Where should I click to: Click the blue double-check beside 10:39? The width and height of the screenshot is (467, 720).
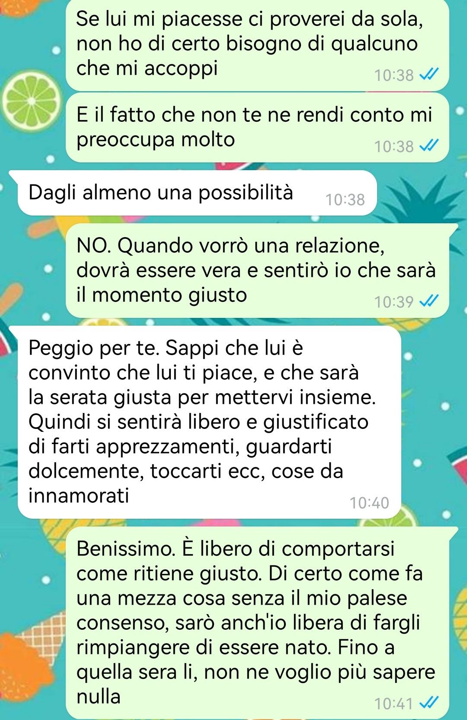[429, 301]
